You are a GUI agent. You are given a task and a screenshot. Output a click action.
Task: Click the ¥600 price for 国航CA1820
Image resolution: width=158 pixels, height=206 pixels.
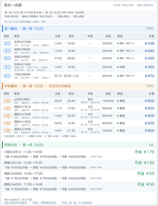click(x=149, y=123)
